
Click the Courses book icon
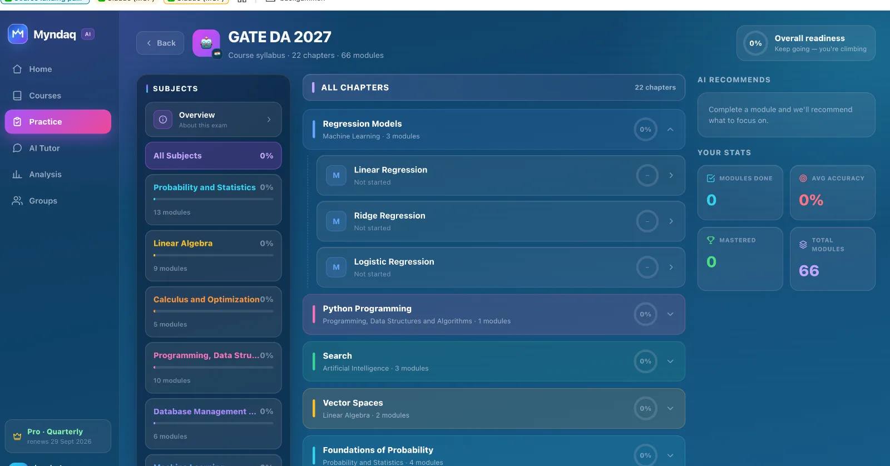[17, 96]
